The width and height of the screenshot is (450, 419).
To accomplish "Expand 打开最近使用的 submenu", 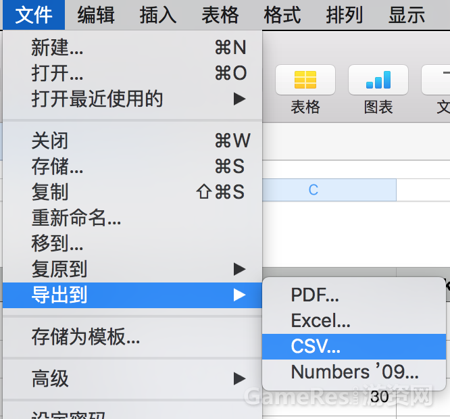I will click(x=132, y=99).
